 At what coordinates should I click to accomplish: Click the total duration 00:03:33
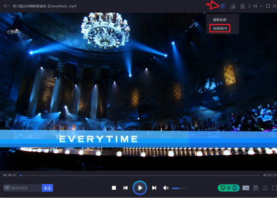(x=270, y=175)
